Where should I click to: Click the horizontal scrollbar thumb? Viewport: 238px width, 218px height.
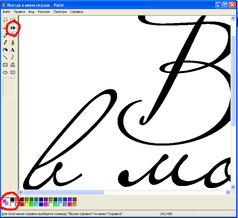[x=63, y=192]
